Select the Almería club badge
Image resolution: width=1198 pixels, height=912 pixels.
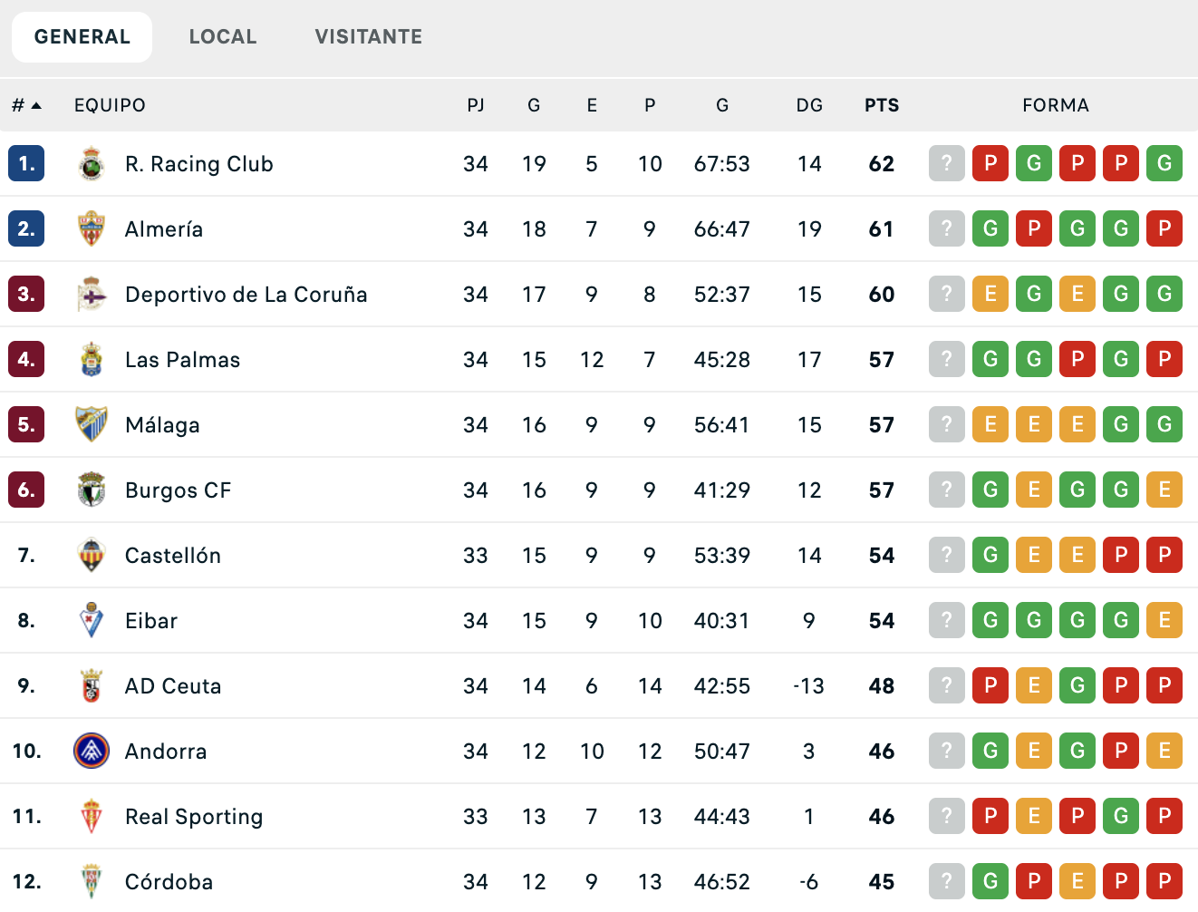pyautogui.click(x=91, y=228)
